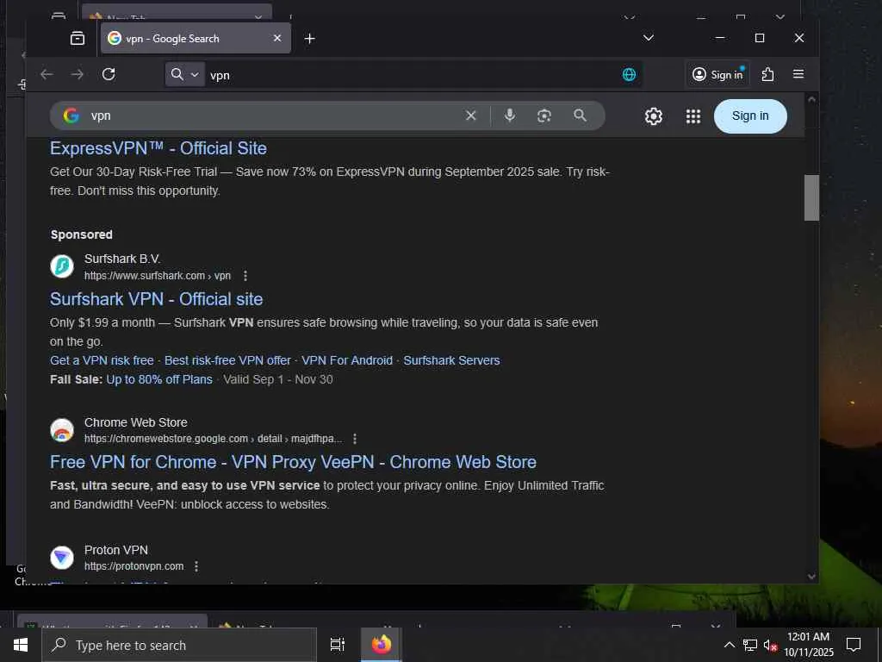Viewport: 882px width, 662px height.
Task: Click the Chrome Web Store favicon
Action: click(62, 430)
